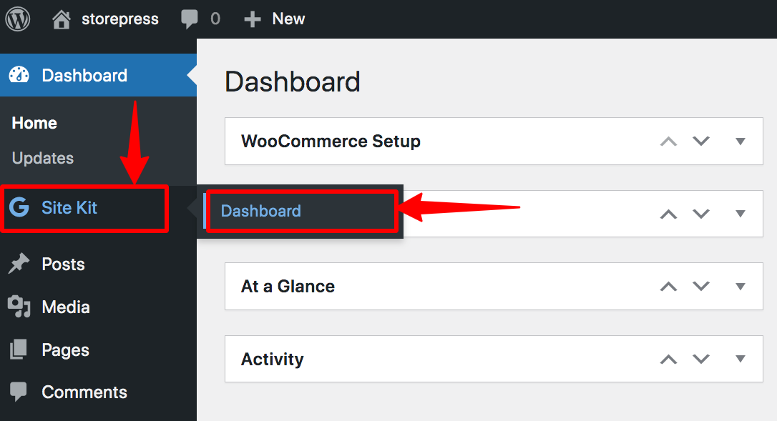The height and width of the screenshot is (421, 777).
Task: Visit the storepress site link
Action: click(120, 19)
